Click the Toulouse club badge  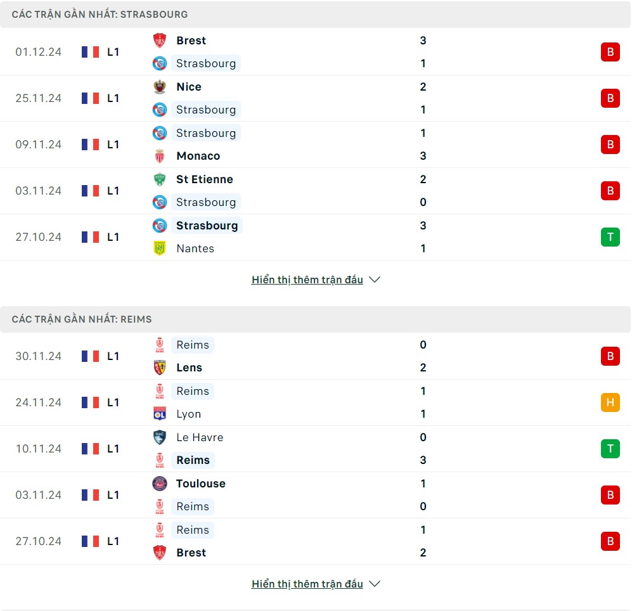(160, 484)
